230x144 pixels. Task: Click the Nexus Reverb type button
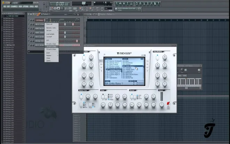coord(135,97)
